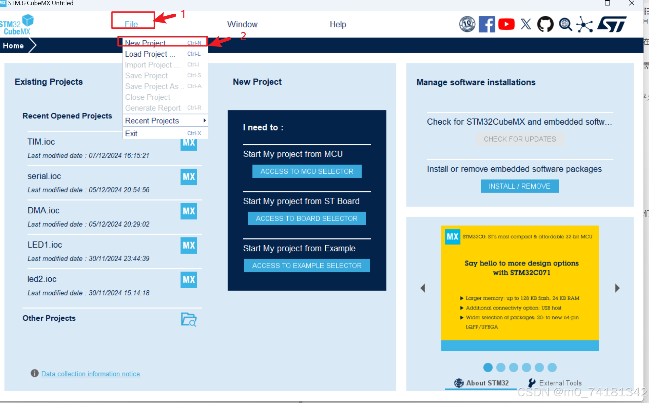The width and height of the screenshot is (649, 403).
Task: Open the Help menu
Action: (x=338, y=24)
